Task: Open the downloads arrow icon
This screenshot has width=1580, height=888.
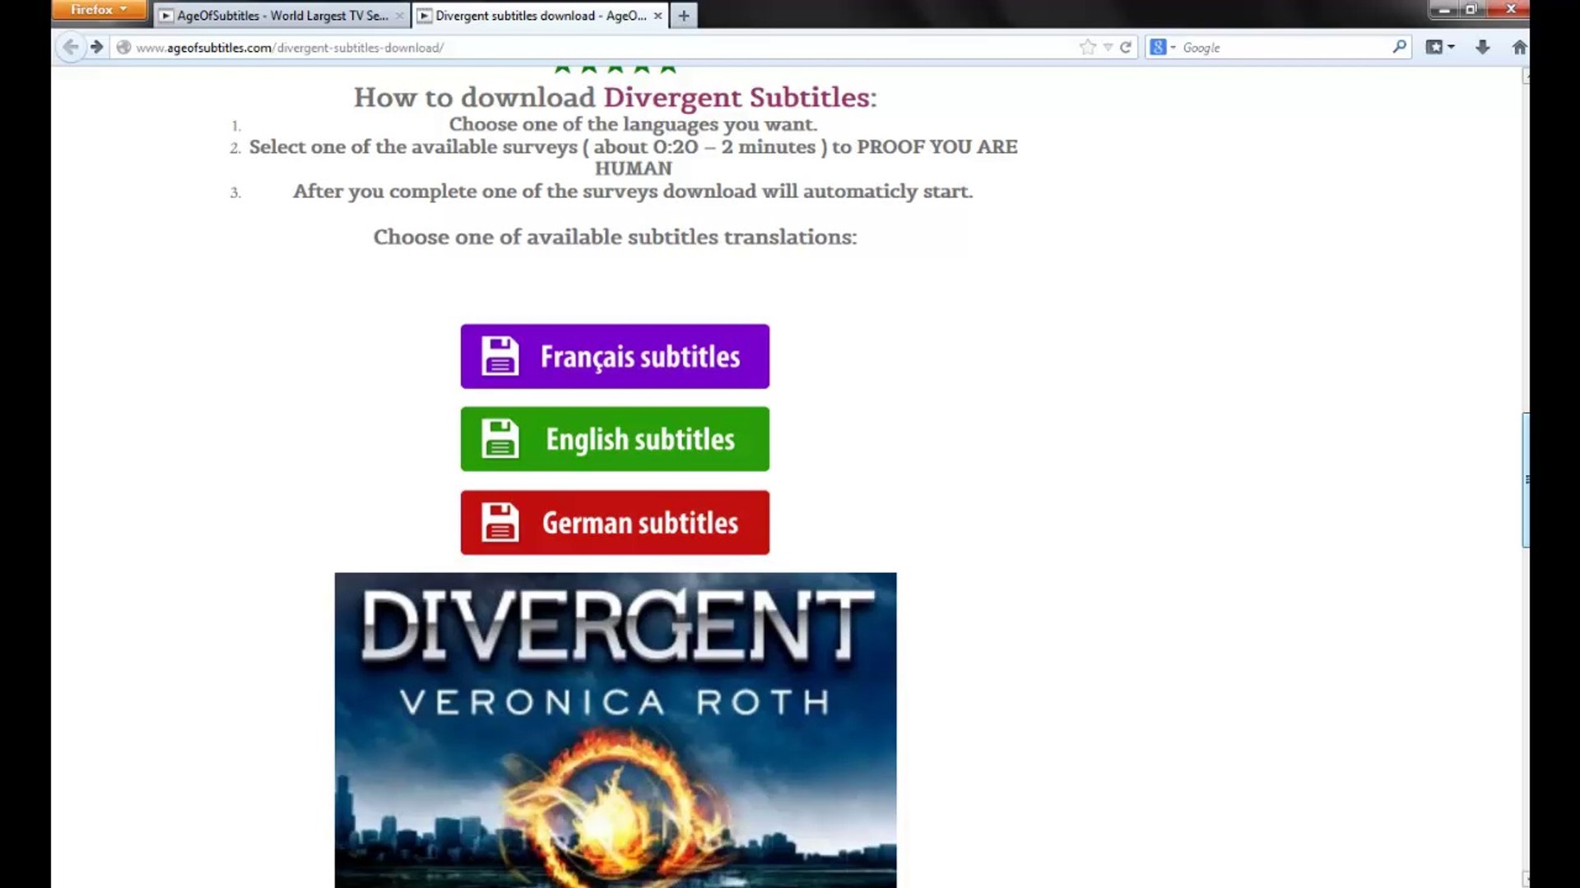Action: click(x=1482, y=47)
